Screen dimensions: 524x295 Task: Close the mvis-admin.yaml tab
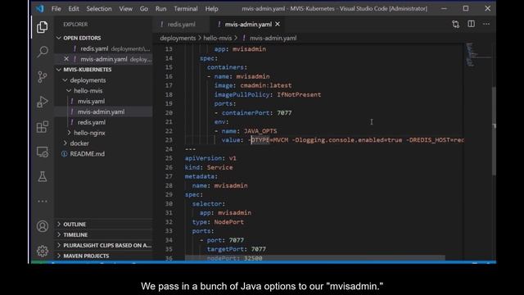click(x=278, y=24)
